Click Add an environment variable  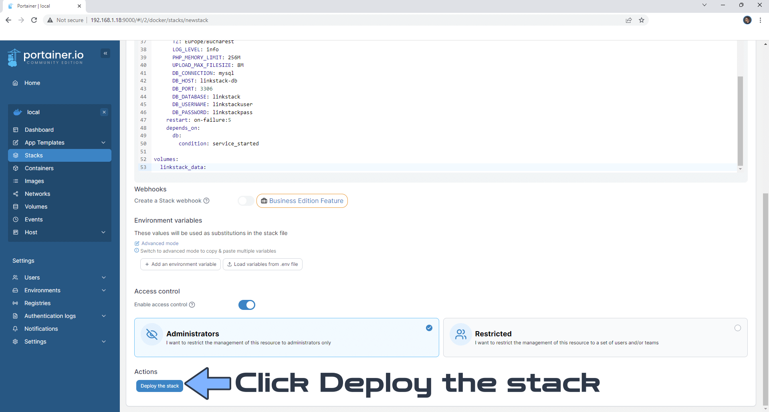click(180, 264)
